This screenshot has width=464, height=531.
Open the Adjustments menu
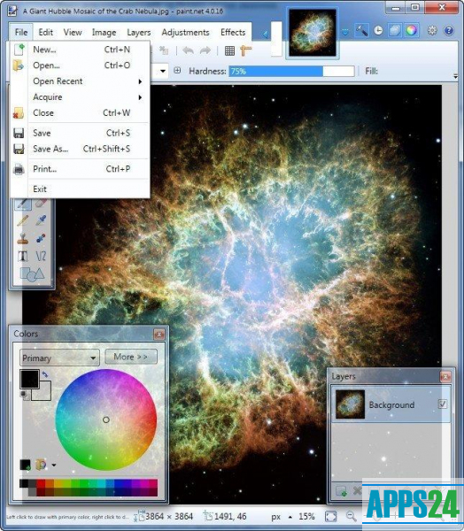(185, 32)
